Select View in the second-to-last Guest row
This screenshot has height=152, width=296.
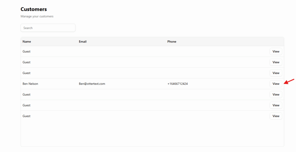point(276,105)
